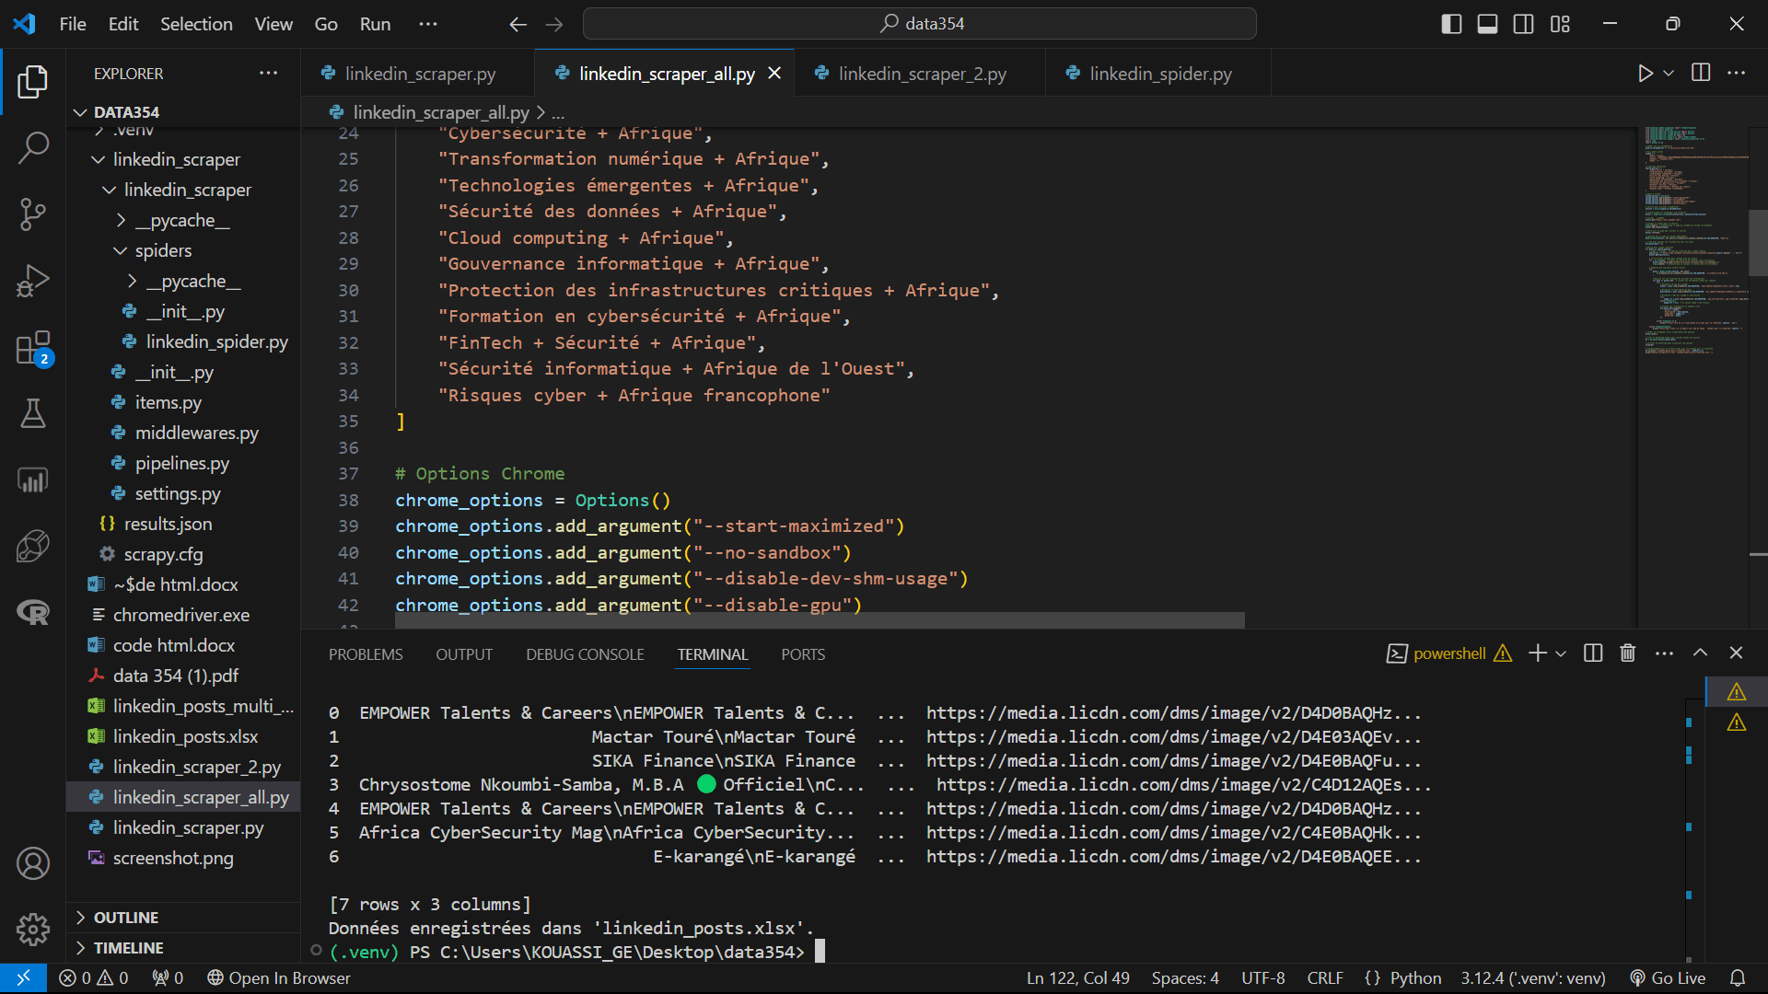Open the Selection menu

196,24
